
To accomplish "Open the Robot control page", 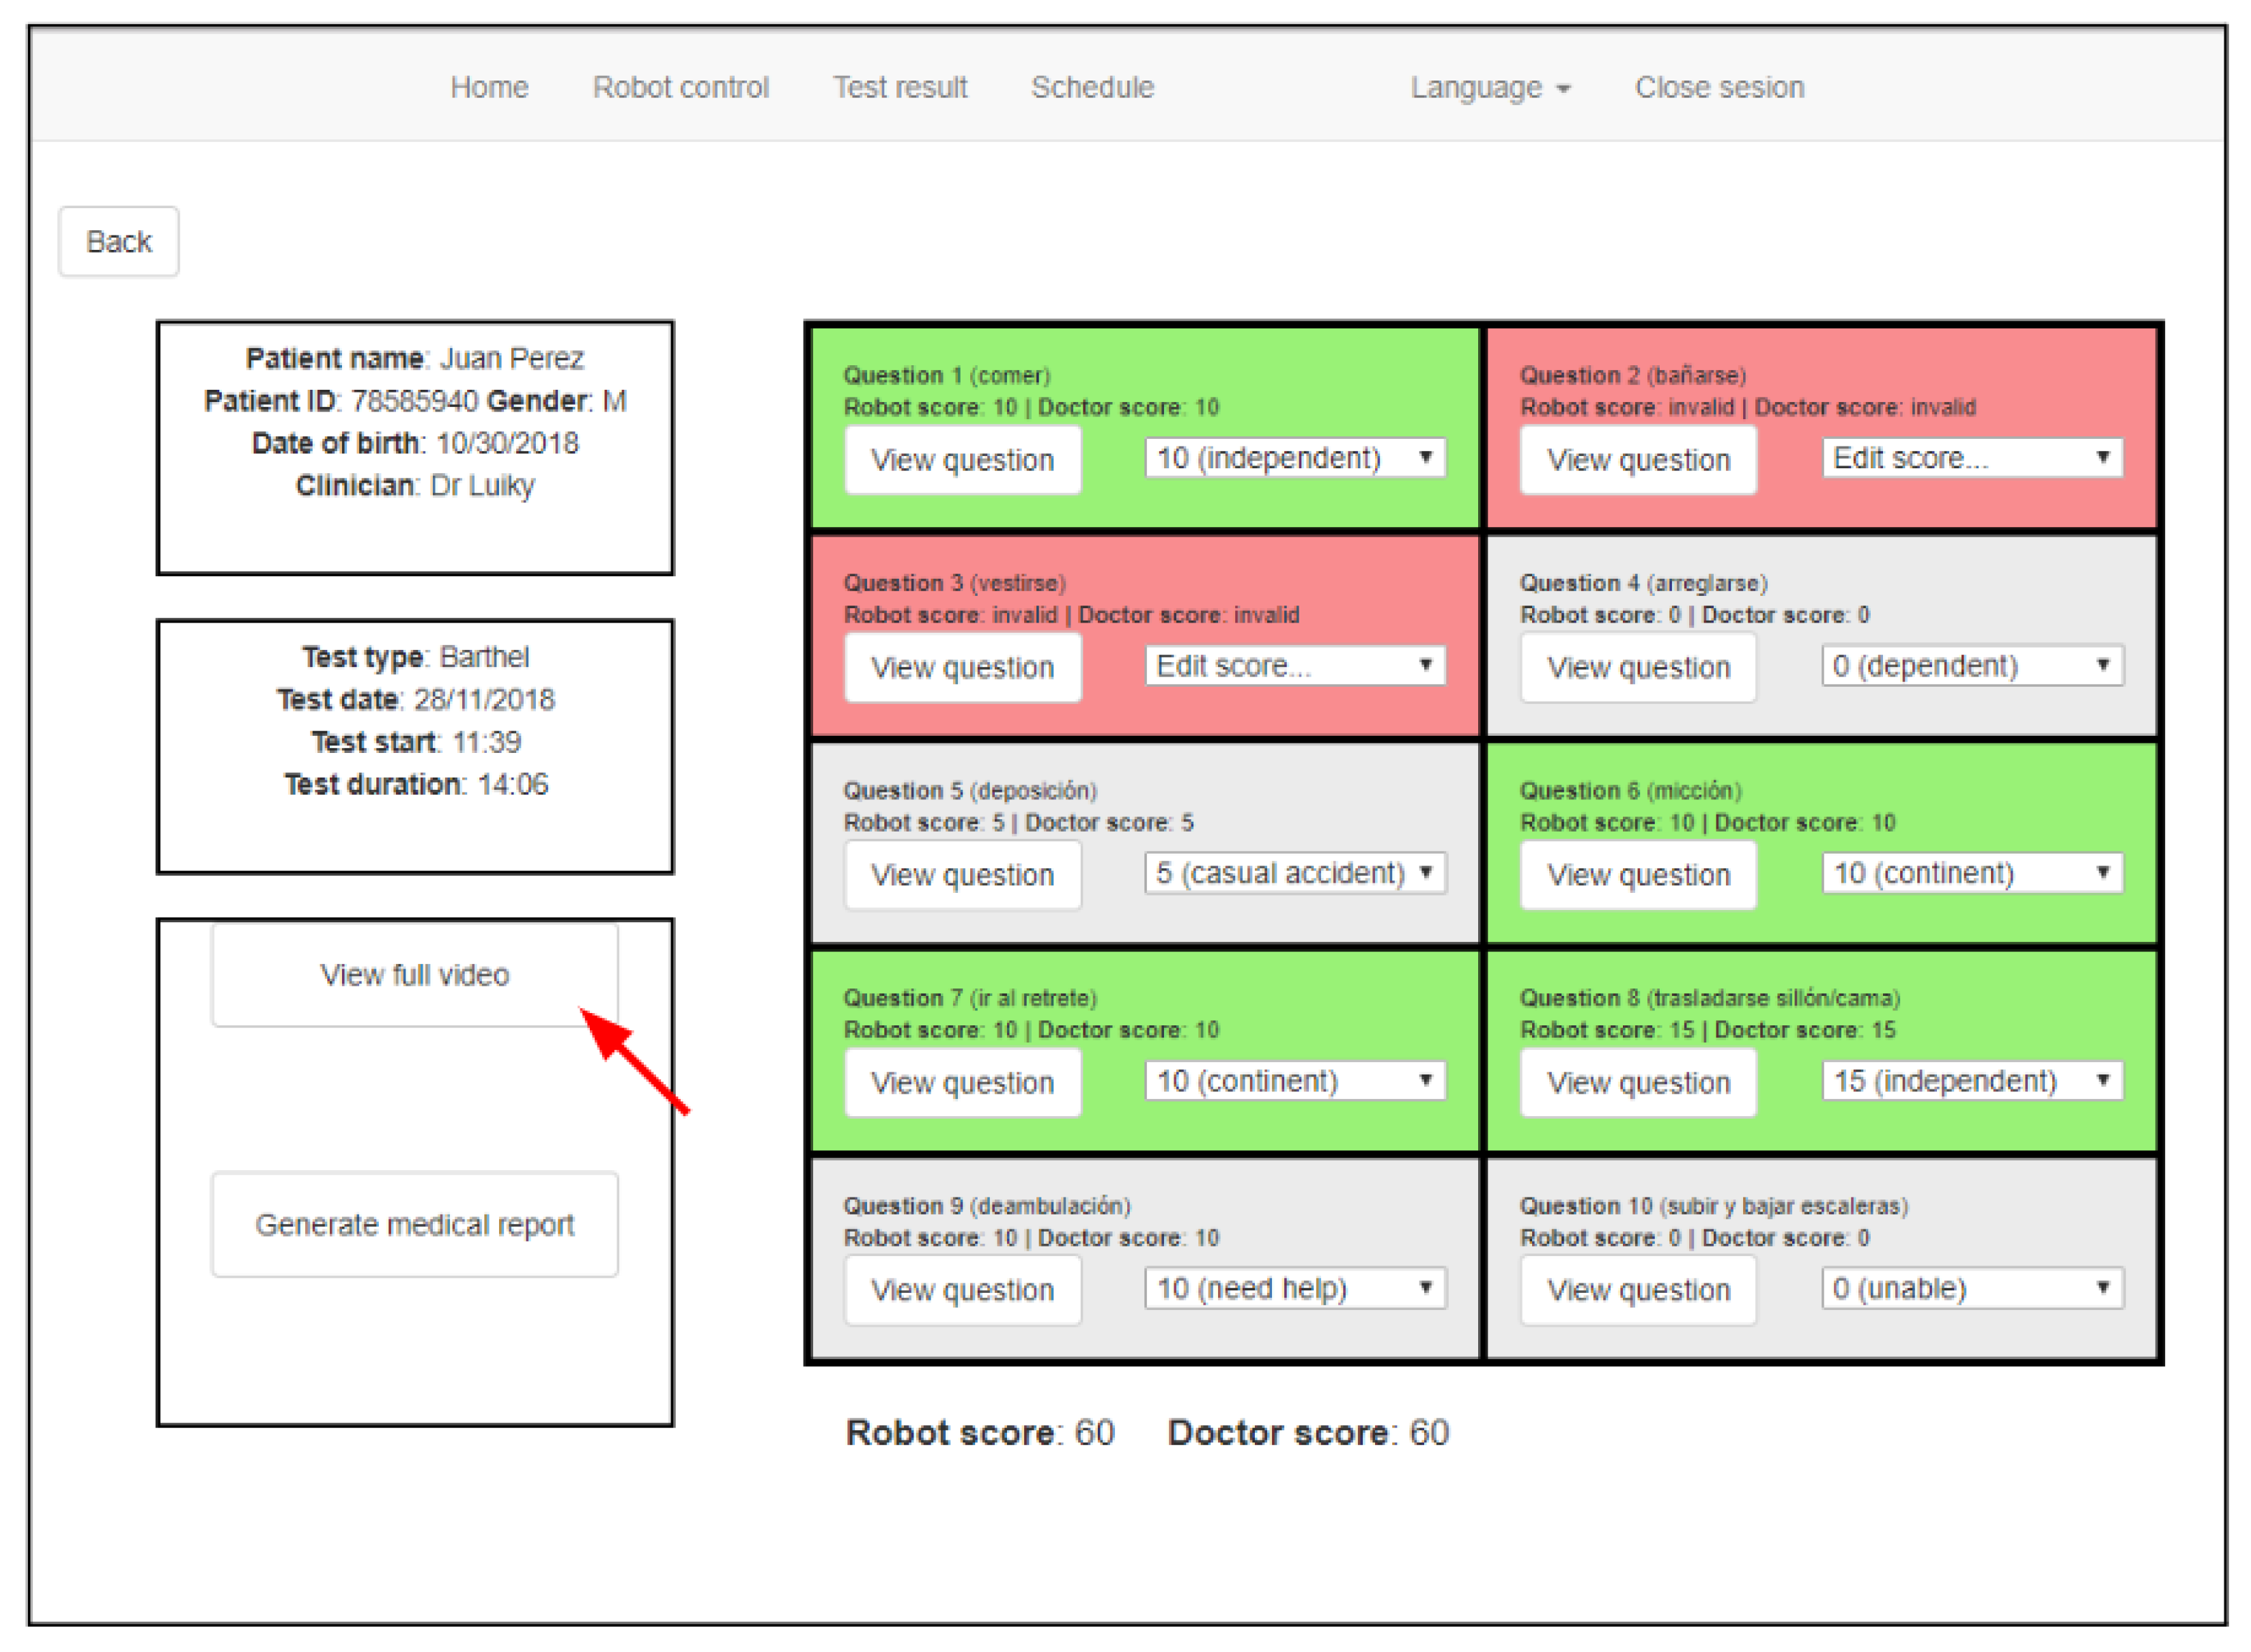I will click(680, 88).
